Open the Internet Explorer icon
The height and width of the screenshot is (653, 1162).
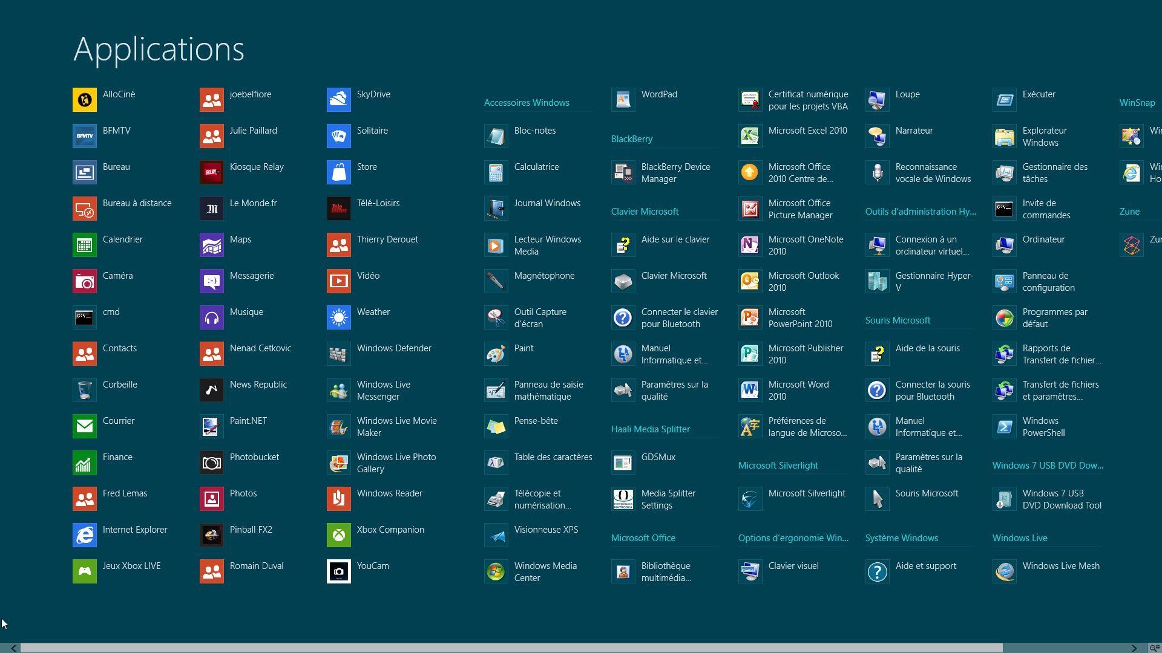tap(85, 535)
